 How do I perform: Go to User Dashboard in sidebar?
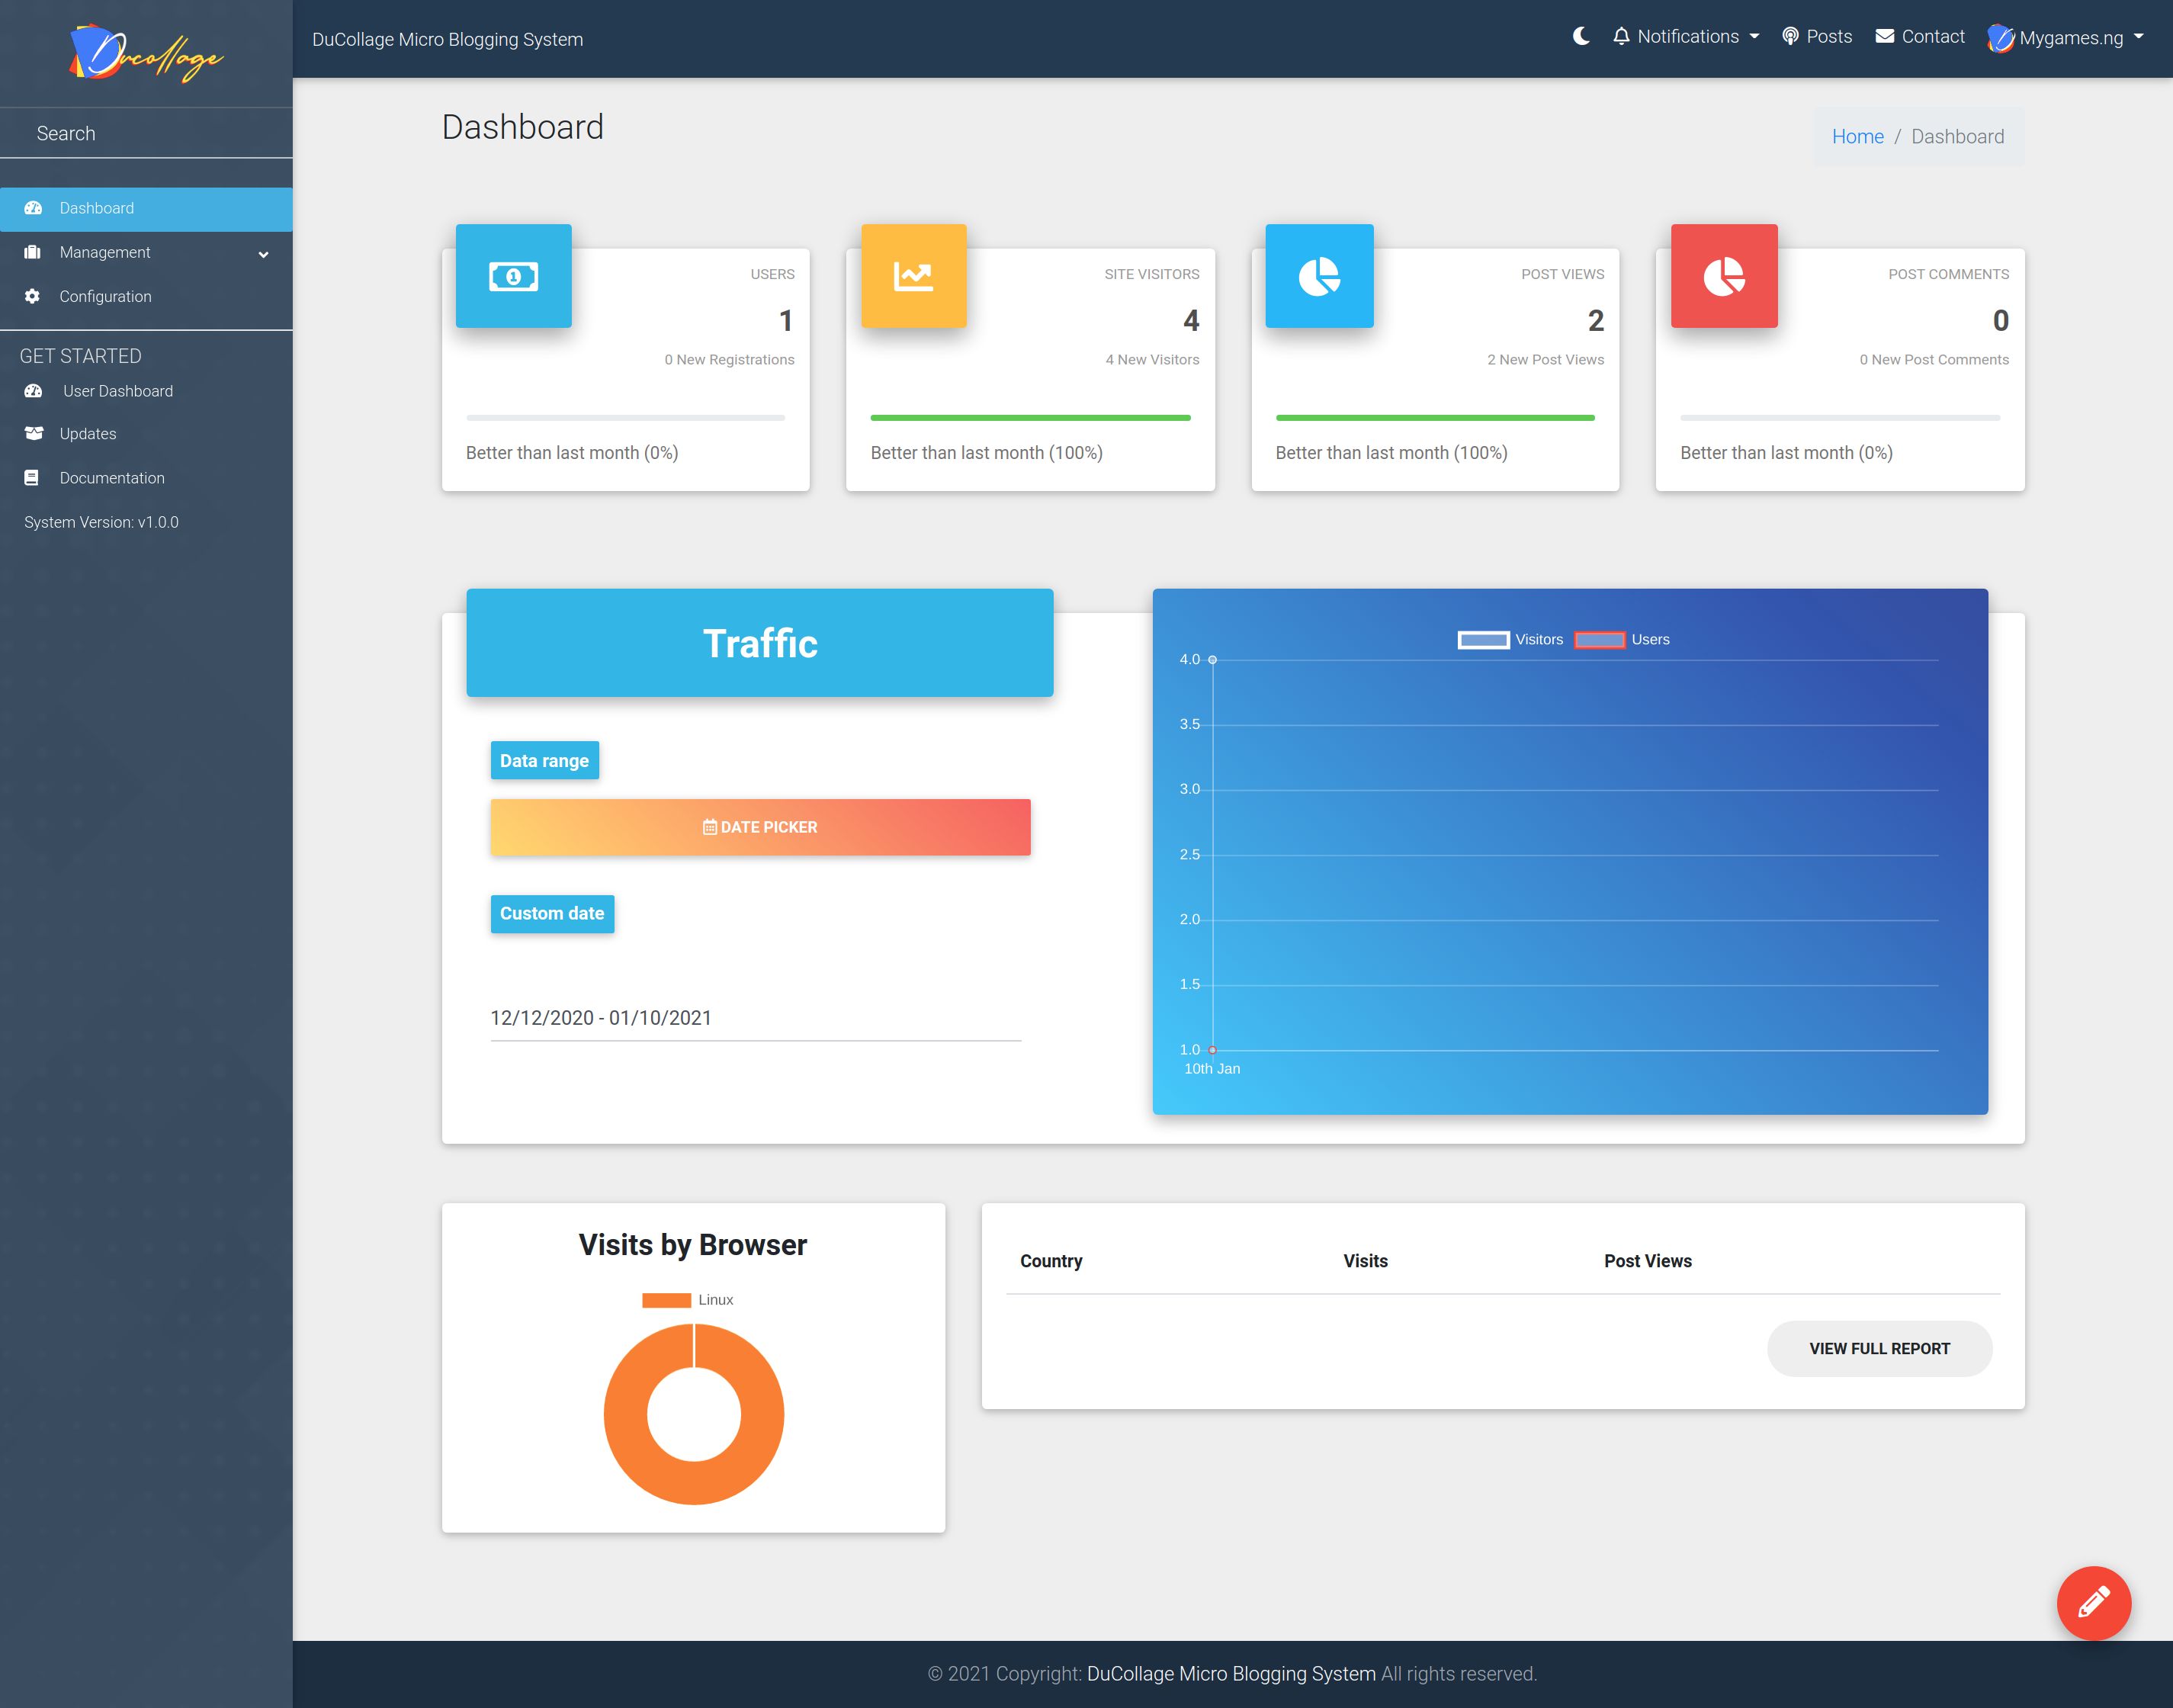coord(117,391)
